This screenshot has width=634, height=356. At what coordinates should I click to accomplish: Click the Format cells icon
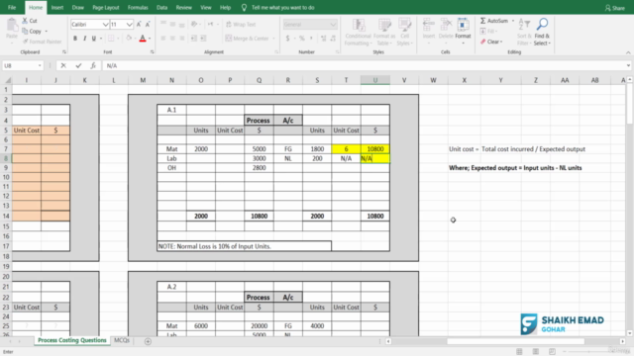[x=463, y=25]
